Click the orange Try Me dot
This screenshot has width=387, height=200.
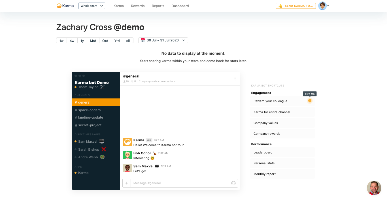click(310, 100)
